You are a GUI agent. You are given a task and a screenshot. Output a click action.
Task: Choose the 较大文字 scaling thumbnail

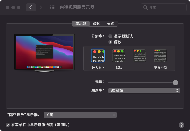coord(98,56)
